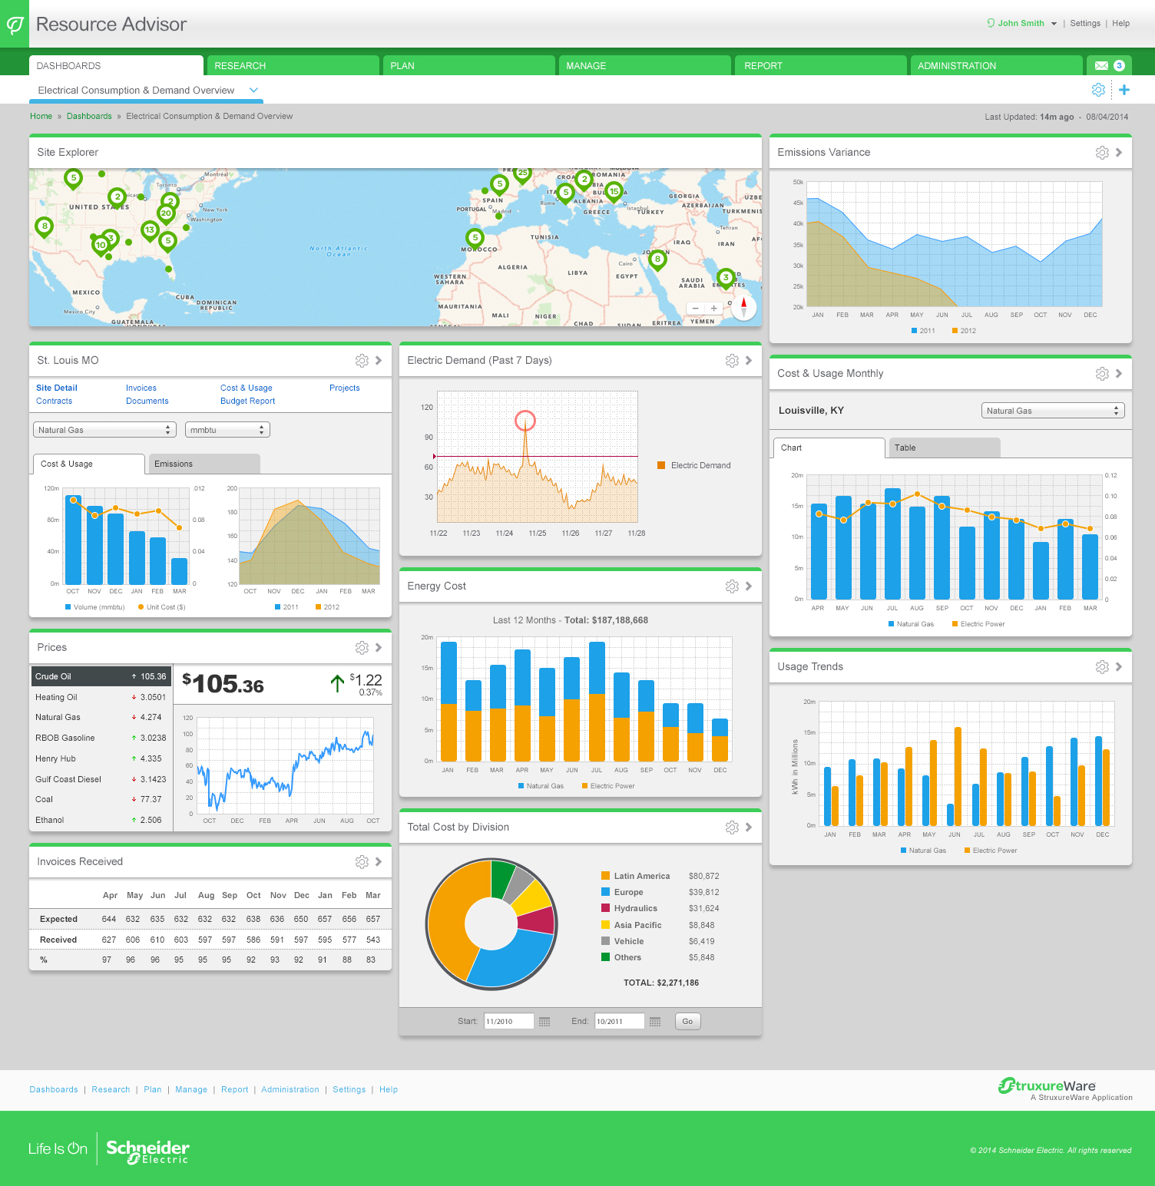Image resolution: width=1155 pixels, height=1186 pixels.
Task: Open Prices panel settings gear
Action: [362, 648]
